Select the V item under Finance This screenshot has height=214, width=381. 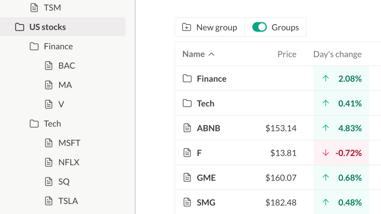click(61, 104)
